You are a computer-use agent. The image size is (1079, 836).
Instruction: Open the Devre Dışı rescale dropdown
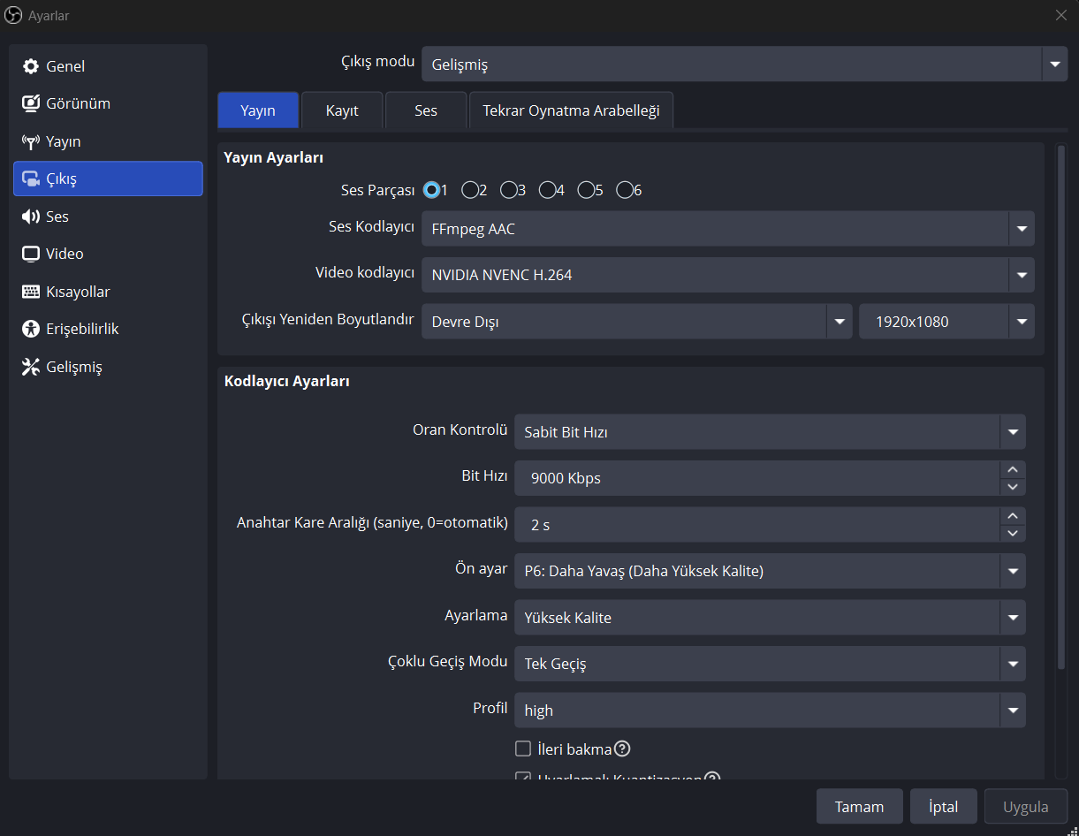click(636, 322)
